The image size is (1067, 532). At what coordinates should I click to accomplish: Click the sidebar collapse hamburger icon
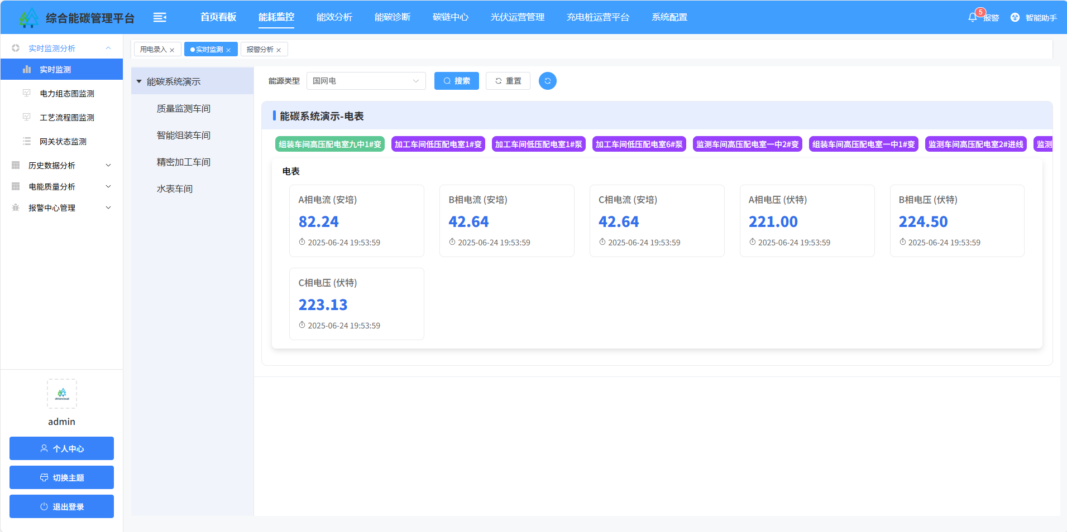(160, 17)
